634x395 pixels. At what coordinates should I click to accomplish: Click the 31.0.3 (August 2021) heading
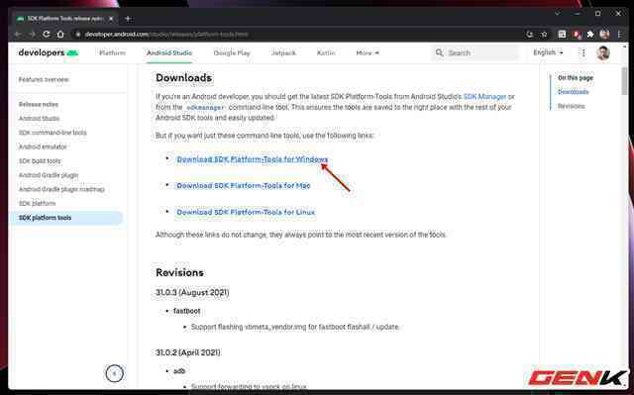tap(192, 292)
